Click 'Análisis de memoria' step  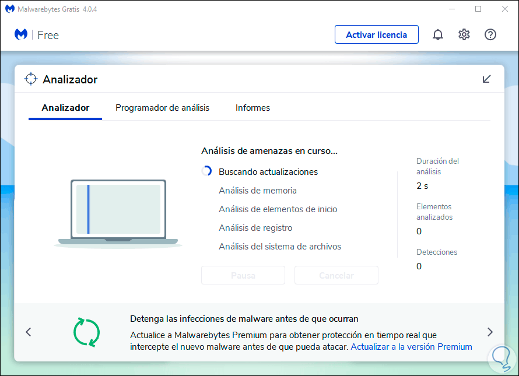[x=258, y=191]
